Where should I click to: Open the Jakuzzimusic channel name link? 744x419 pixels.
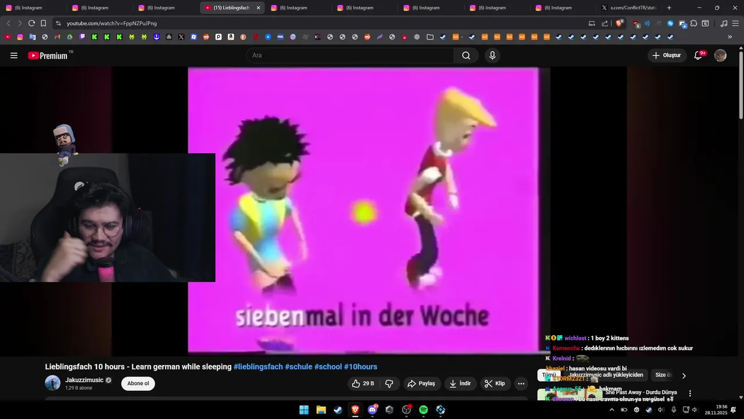(x=84, y=380)
